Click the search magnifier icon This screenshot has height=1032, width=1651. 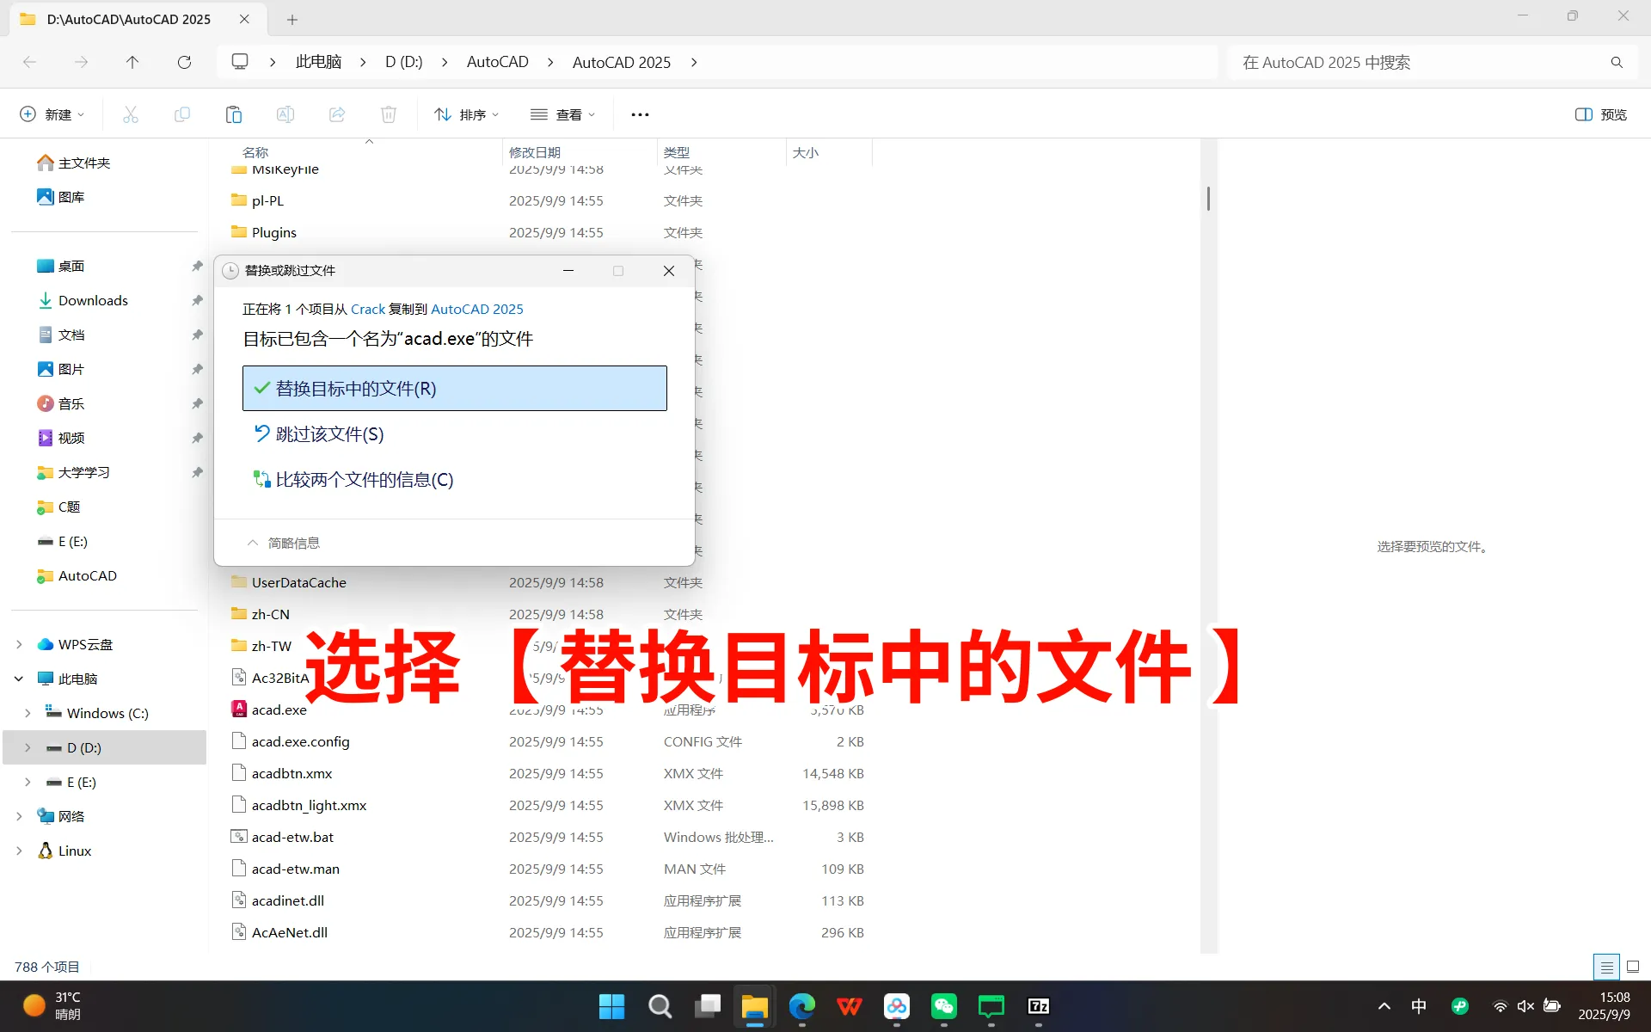point(1617,62)
